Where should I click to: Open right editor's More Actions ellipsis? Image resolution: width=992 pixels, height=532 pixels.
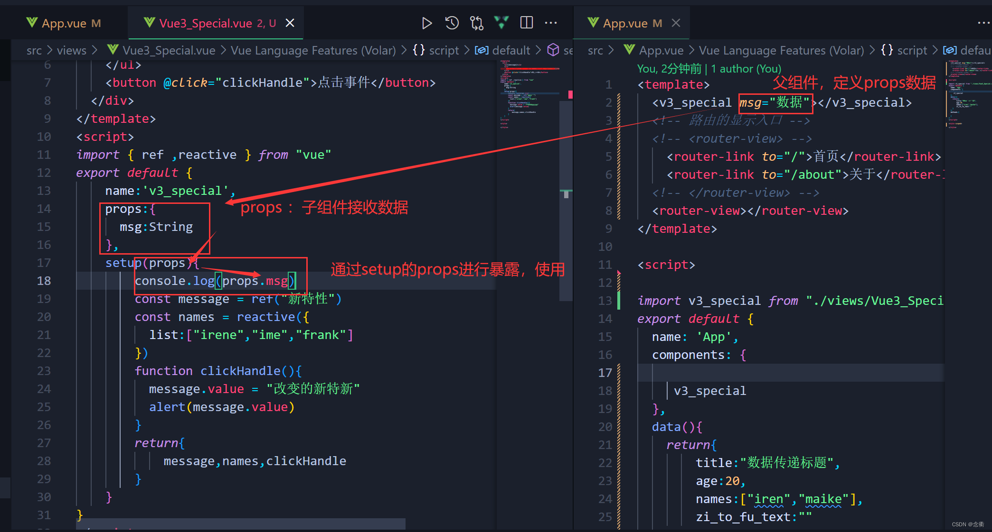click(983, 23)
